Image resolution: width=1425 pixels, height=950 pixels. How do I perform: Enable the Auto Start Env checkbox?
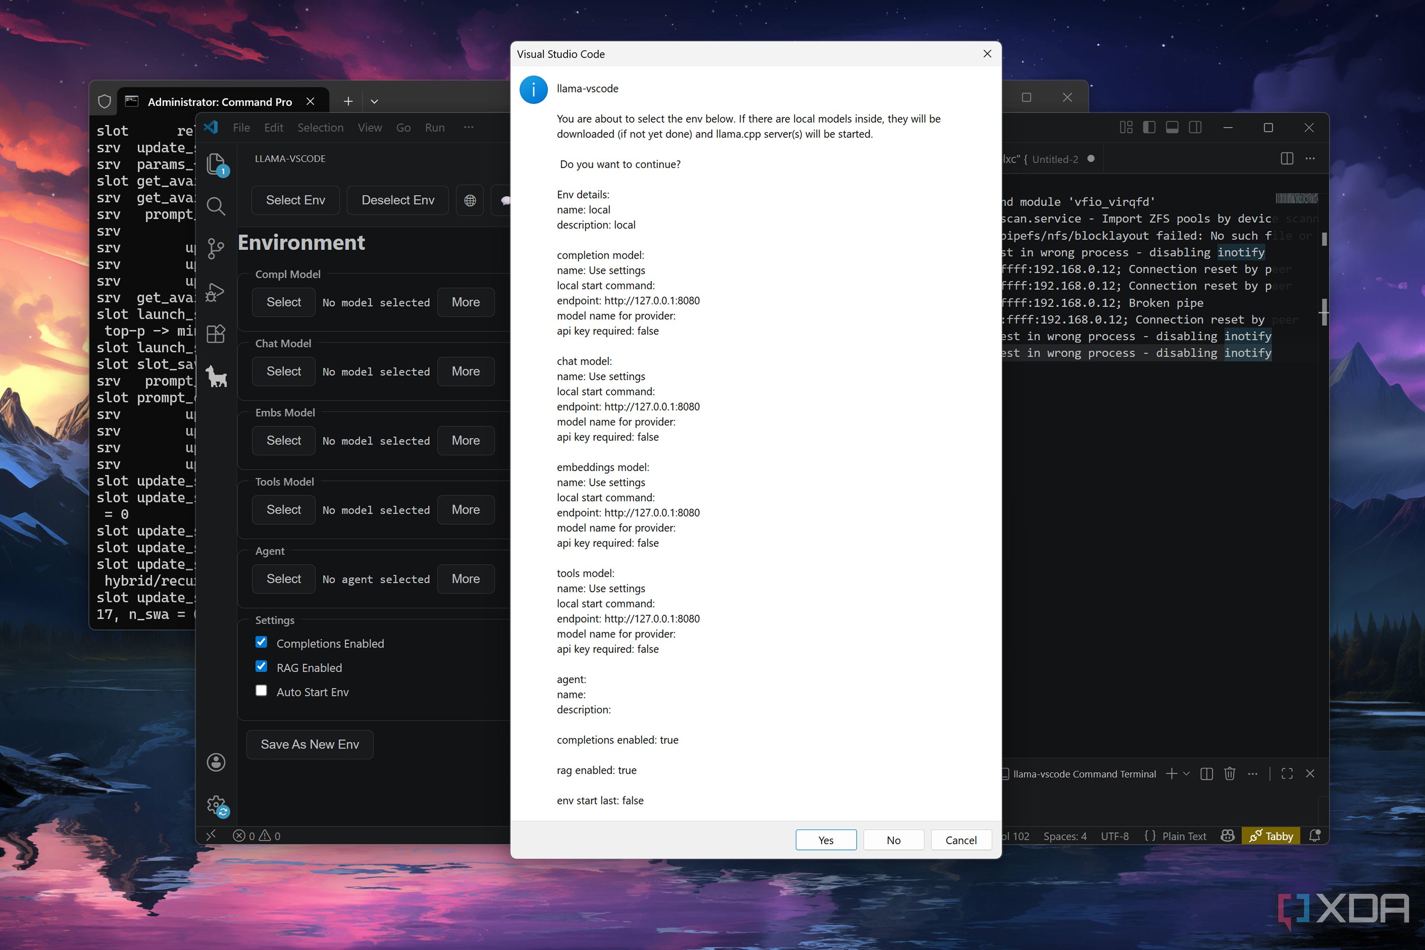(x=261, y=690)
